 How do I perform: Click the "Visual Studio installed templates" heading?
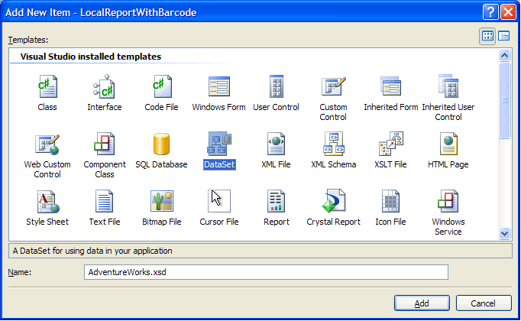[91, 57]
